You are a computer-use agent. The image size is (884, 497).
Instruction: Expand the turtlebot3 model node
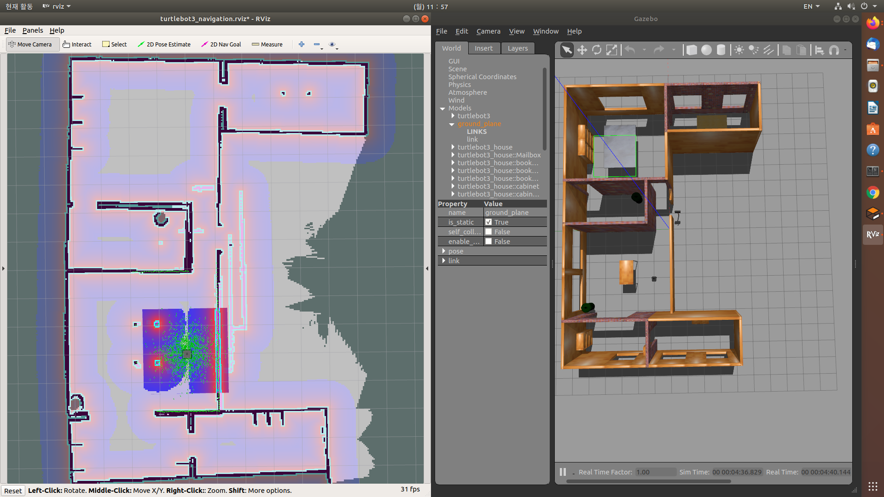point(453,116)
